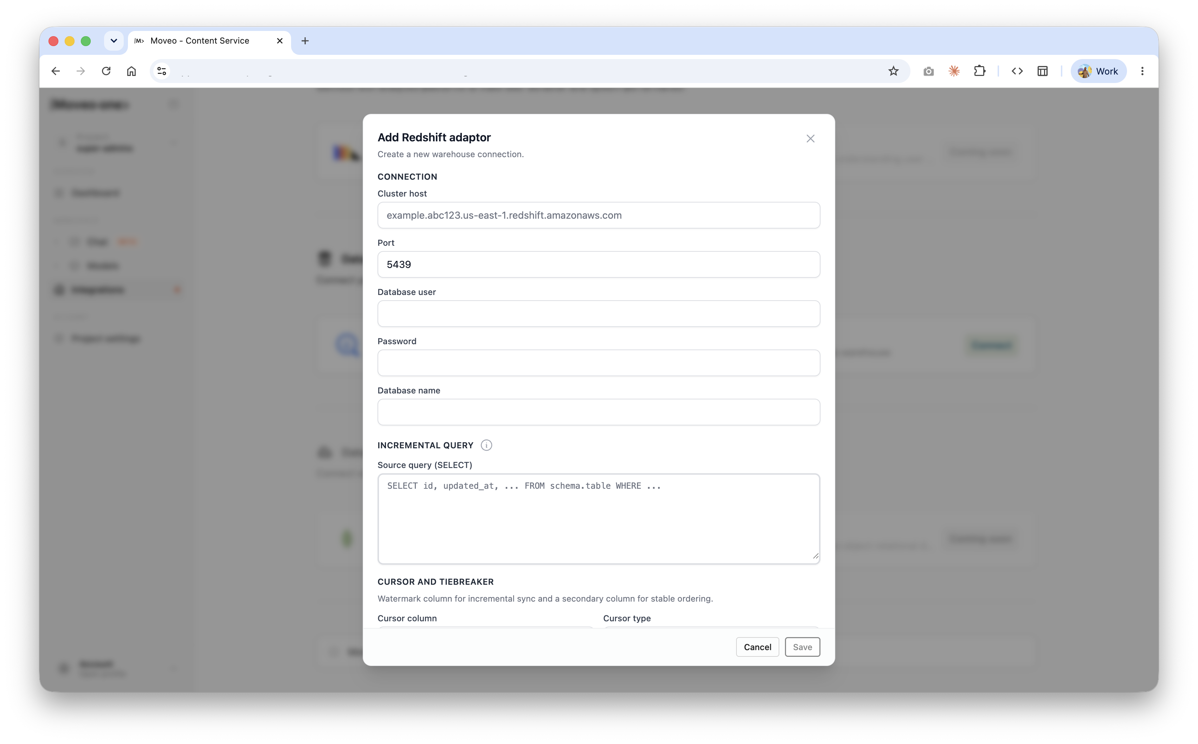The width and height of the screenshot is (1198, 744).
Task: Bookmark this page with the star icon
Action: pos(893,71)
